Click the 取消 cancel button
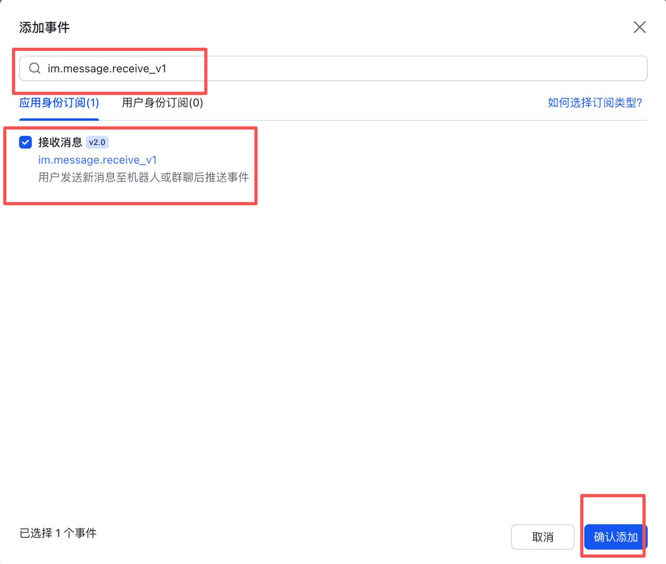This screenshot has height=564, width=666. click(x=543, y=536)
